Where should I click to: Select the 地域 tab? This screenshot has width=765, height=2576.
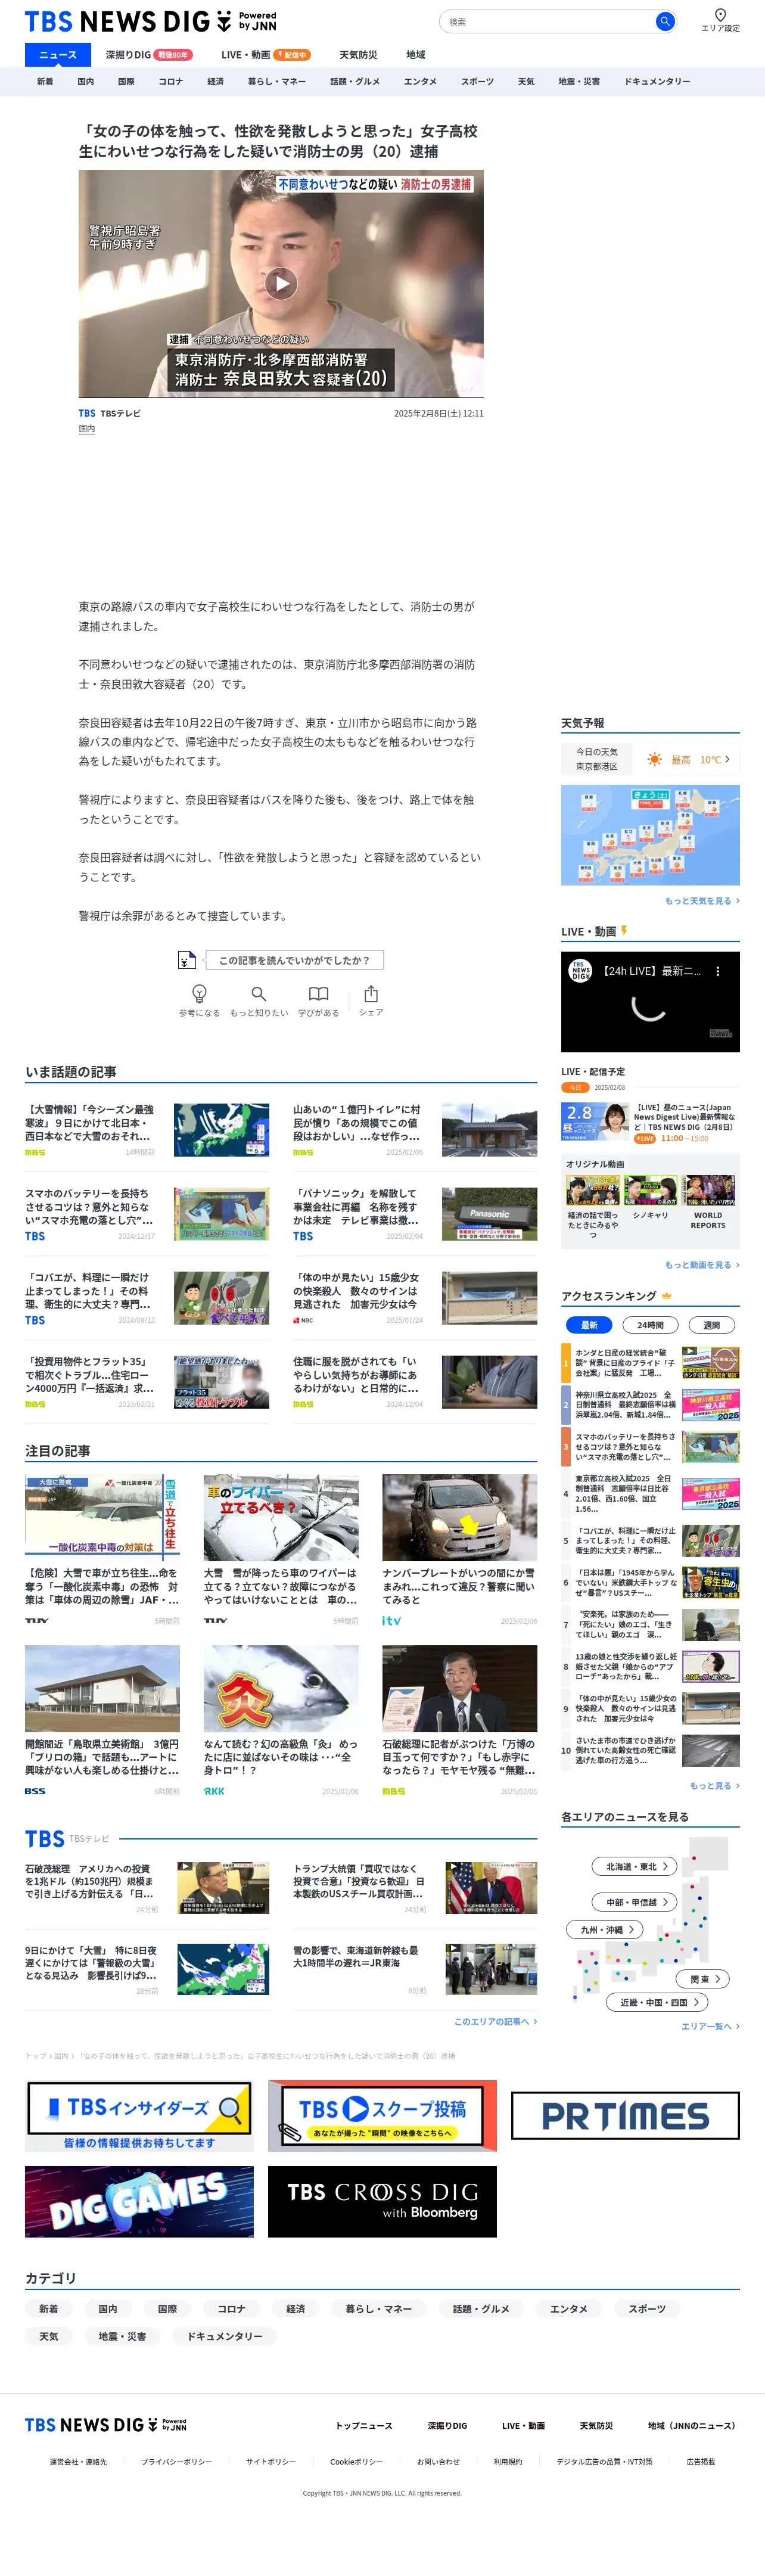tap(416, 54)
